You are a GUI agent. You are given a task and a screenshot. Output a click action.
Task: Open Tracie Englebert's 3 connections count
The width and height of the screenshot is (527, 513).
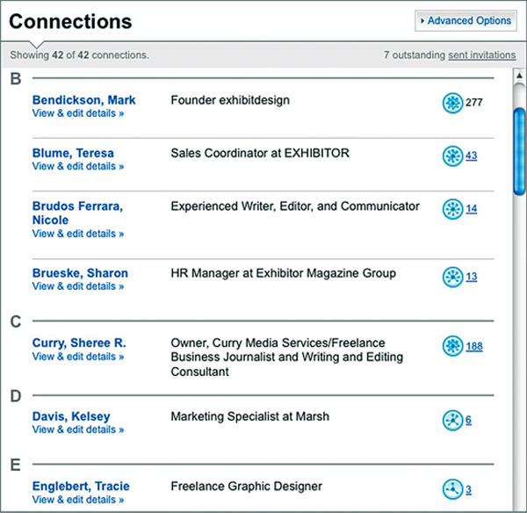[468, 489]
